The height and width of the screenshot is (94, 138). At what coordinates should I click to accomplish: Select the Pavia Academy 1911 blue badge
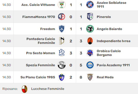click(90, 65)
